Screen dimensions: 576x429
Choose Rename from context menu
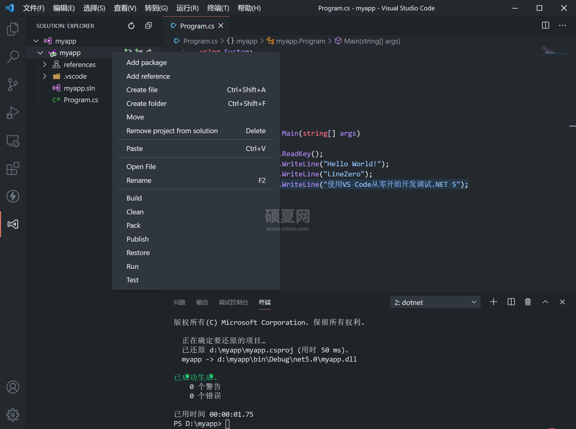point(196,180)
